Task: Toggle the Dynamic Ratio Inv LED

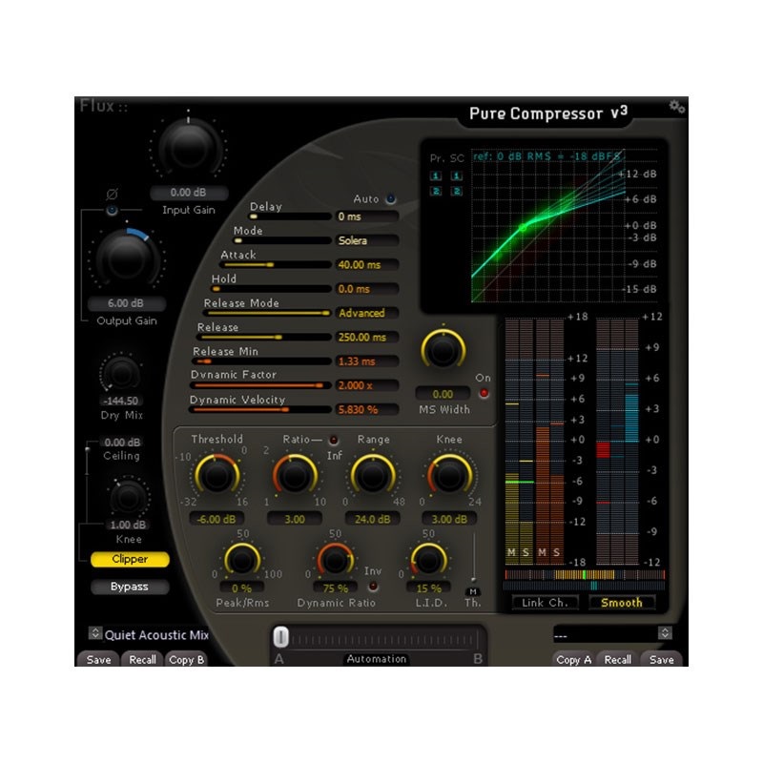Action: click(x=373, y=587)
